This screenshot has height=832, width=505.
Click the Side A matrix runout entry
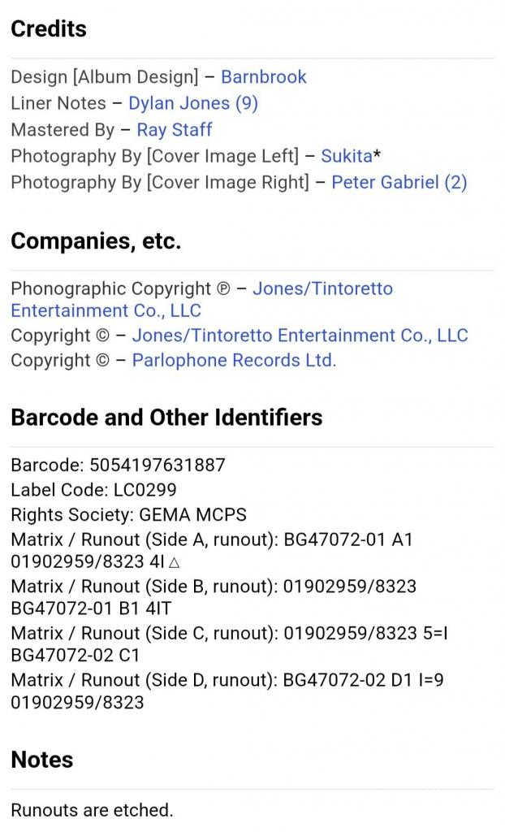tap(211, 550)
